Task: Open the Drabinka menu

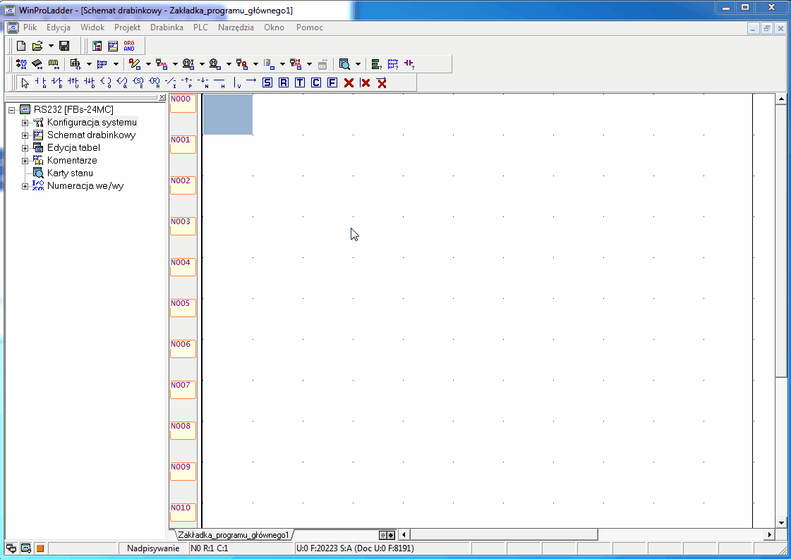Action: point(167,27)
